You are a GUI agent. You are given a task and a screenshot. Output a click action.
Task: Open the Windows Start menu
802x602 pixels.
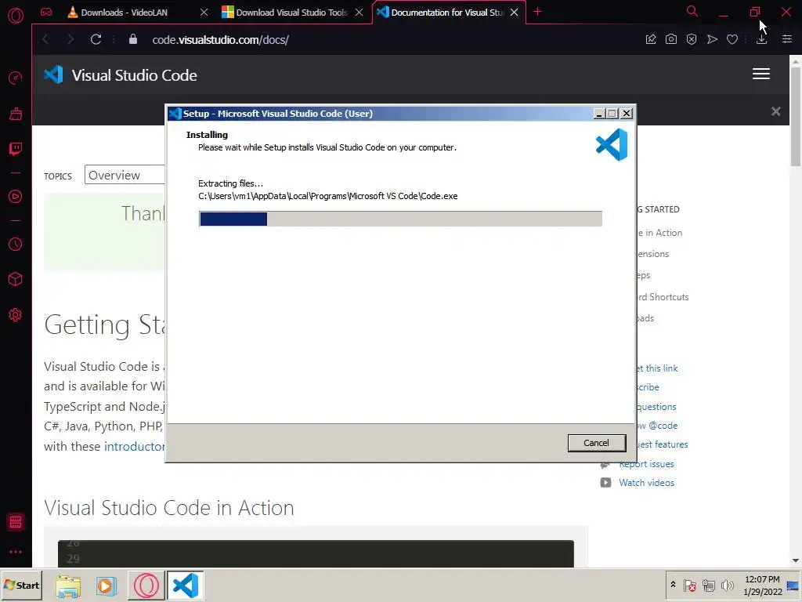click(21, 585)
